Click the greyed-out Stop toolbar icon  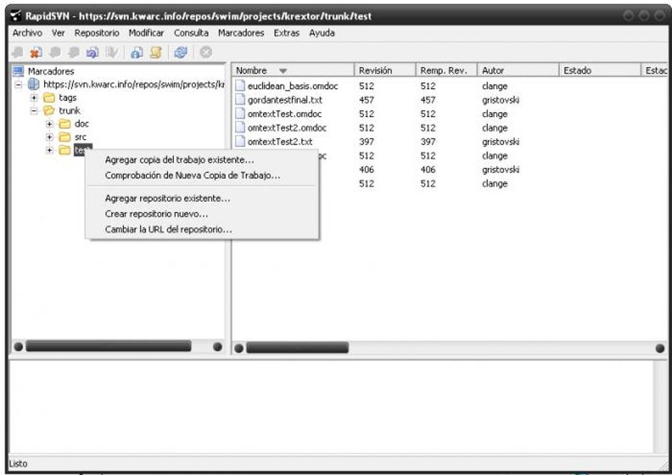206,52
